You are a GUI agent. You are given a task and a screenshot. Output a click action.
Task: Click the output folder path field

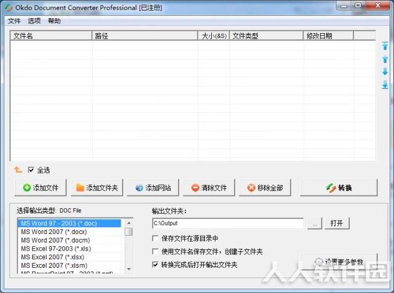pyautogui.click(x=228, y=223)
